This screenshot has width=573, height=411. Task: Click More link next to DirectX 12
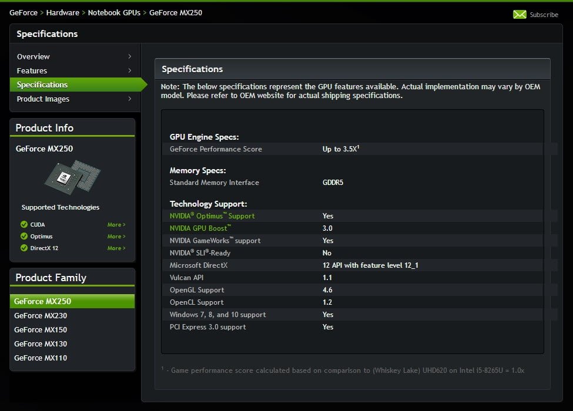[x=116, y=248]
